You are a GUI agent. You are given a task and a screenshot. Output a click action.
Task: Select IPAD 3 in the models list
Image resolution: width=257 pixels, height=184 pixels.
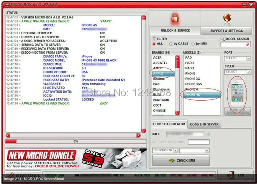point(189,68)
